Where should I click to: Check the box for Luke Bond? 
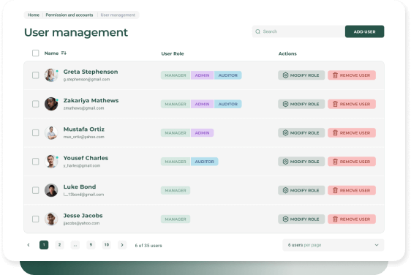click(x=35, y=190)
